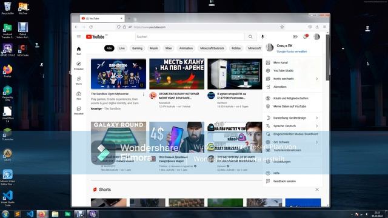This screenshot has width=388, height=218.
Task: Open the white PC case video thumbnail
Action: point(235,74)
